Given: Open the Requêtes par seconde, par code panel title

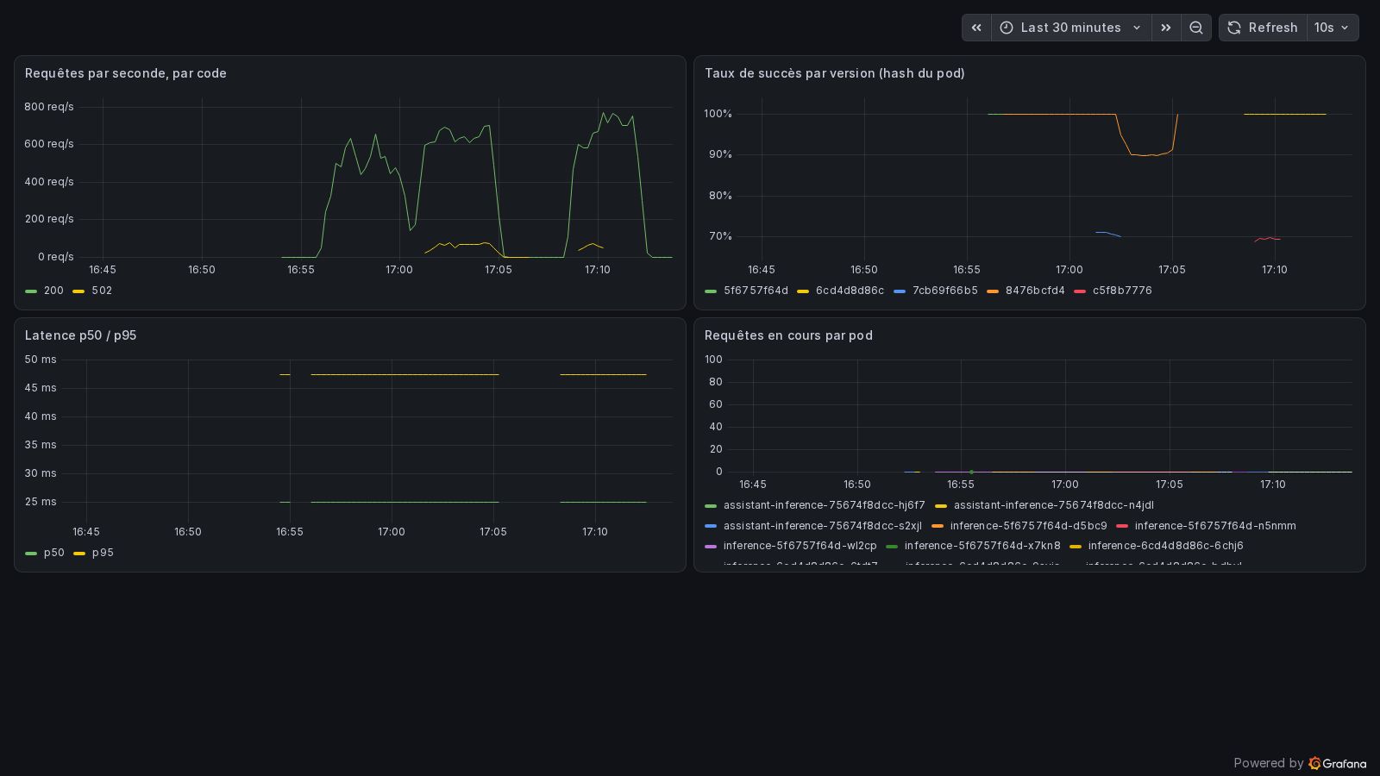Looking at the screenshot, I should 126,73.
